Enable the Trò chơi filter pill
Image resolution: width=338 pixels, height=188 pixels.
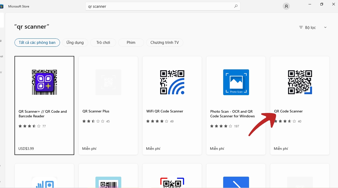click(x=103, y=42)
